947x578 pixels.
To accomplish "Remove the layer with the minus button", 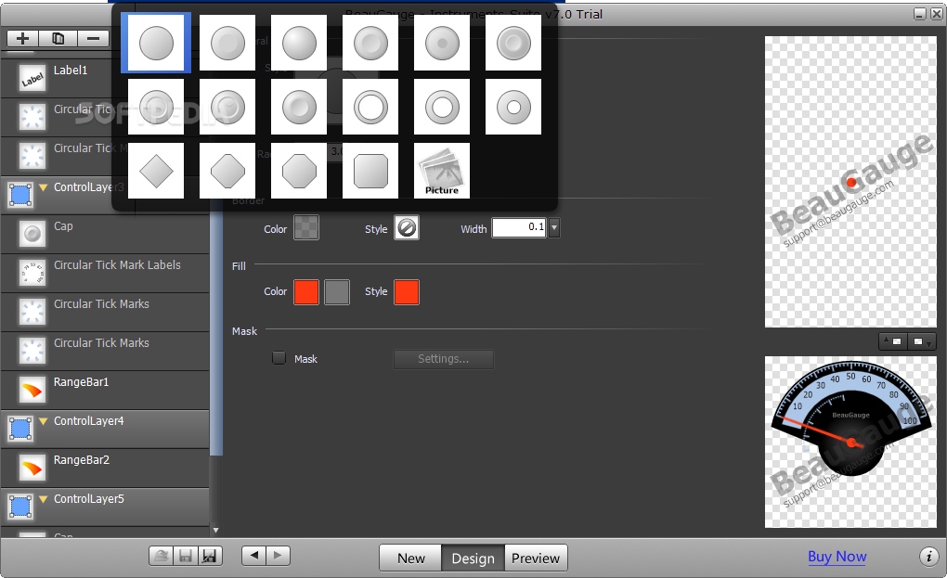I will point(93,39).
